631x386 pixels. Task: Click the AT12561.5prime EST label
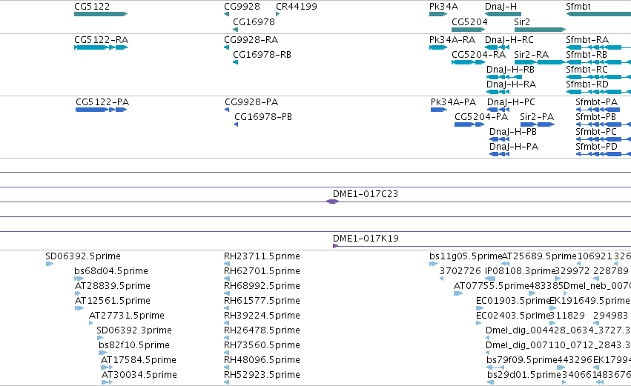click(x=113, y=301)
